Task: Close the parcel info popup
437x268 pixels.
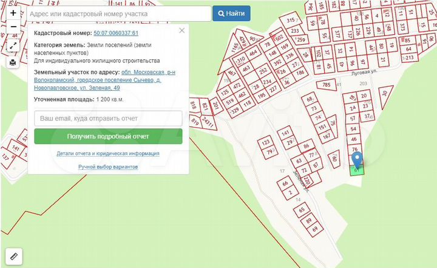Action: (x=181, y=30)
